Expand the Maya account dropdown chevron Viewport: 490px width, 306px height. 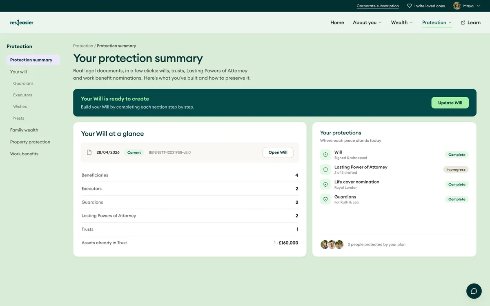pyautogui.click(x=479, y=6)
